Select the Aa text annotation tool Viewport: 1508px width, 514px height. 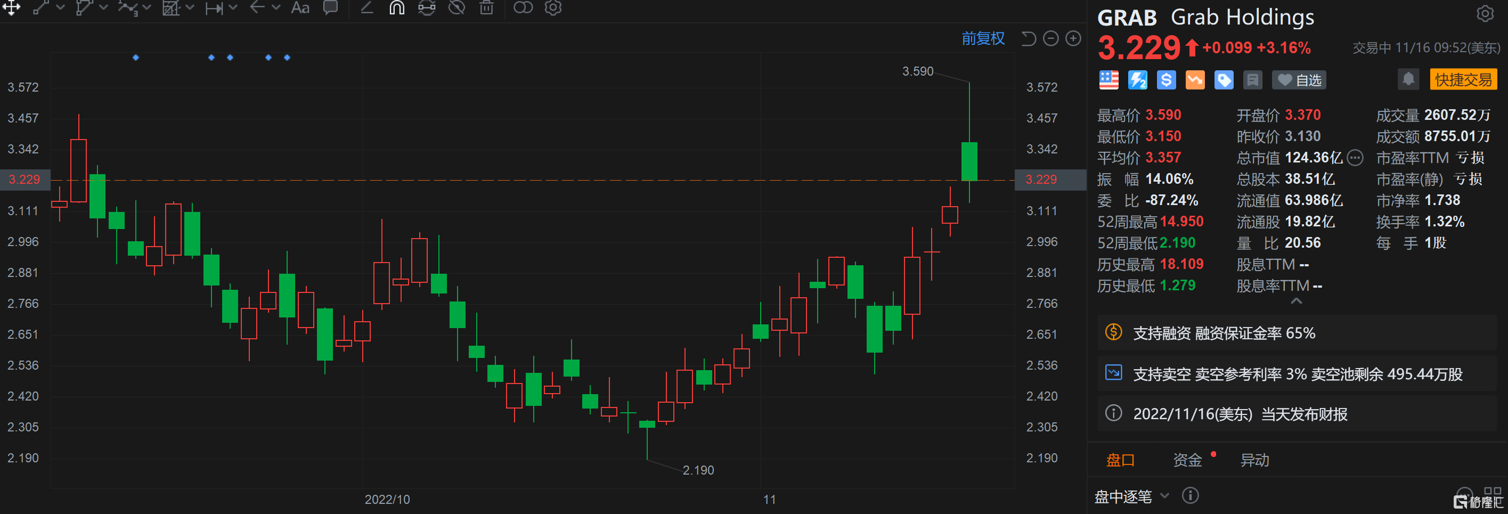pos(300,7)
